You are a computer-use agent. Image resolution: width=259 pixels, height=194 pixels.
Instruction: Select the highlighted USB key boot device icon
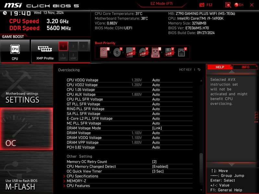156,52
